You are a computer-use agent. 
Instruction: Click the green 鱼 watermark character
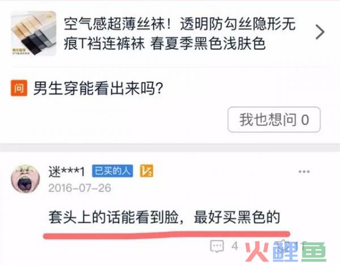coord(314,252)
